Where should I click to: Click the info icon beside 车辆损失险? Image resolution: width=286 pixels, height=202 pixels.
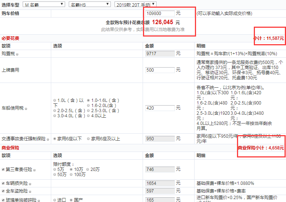pyautogui.click(x=30, y=184)
